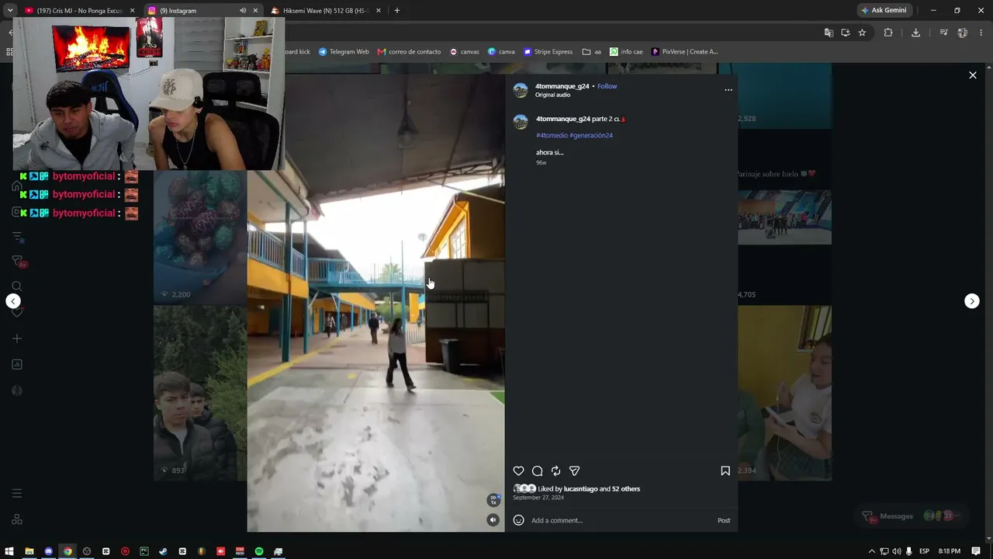Expand the tab search dropdown
Viewport: 993px width, 559px height.
click(x=9, y=11)
